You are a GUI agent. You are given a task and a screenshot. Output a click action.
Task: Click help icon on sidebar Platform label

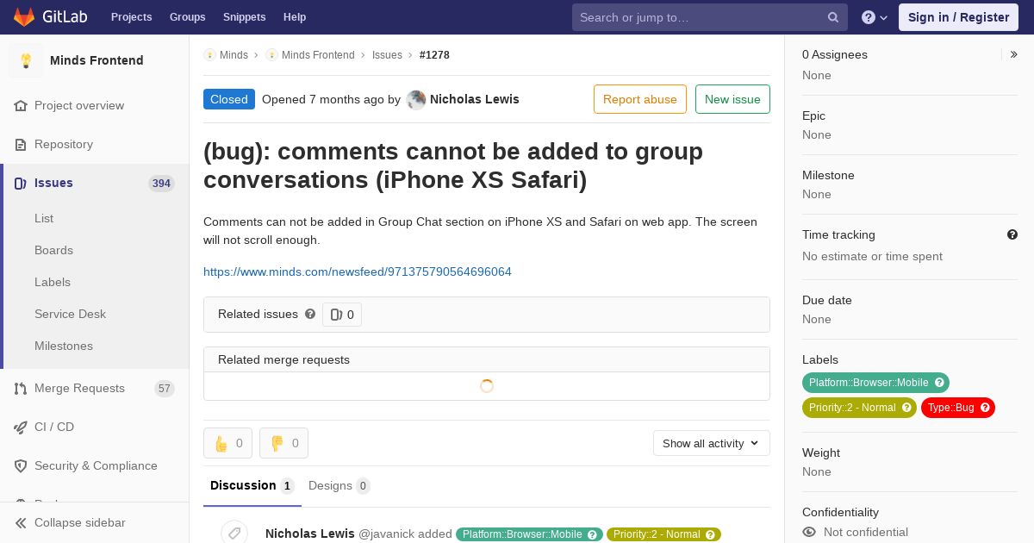[x=940, y=383]
